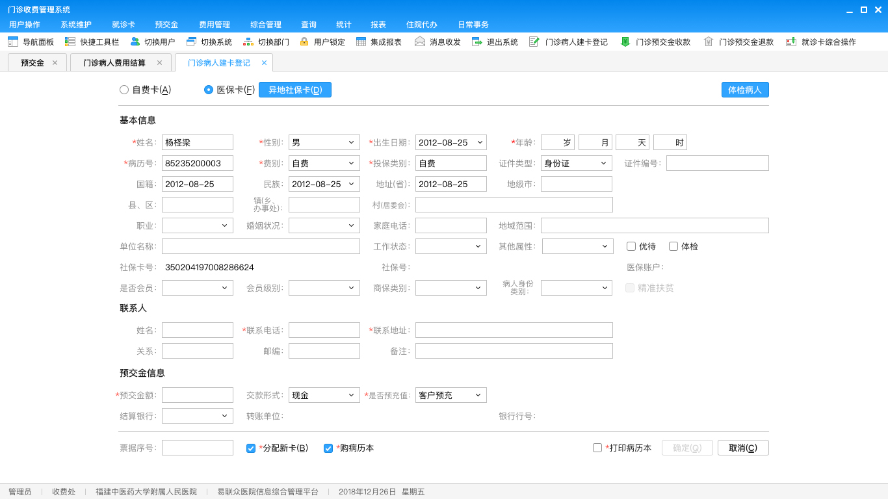
Task: Click the 病历号 input field
Action: pyautogui.click(x=198, y=163)
